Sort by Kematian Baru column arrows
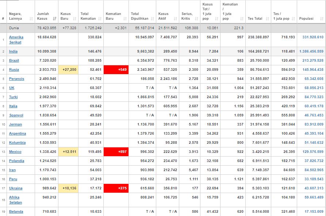This screenshot has width=326, height=216. (125, 19)
